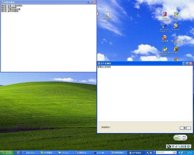
Task: Open the PL/SQL Developer desktop shortcut
Action: 164,16
